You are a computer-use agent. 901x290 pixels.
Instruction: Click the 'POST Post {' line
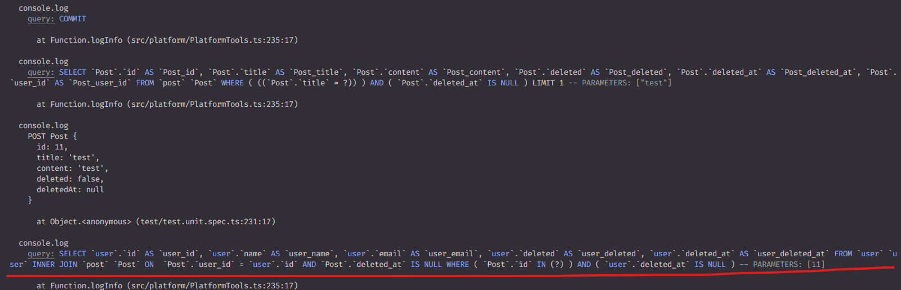(52, 136)
